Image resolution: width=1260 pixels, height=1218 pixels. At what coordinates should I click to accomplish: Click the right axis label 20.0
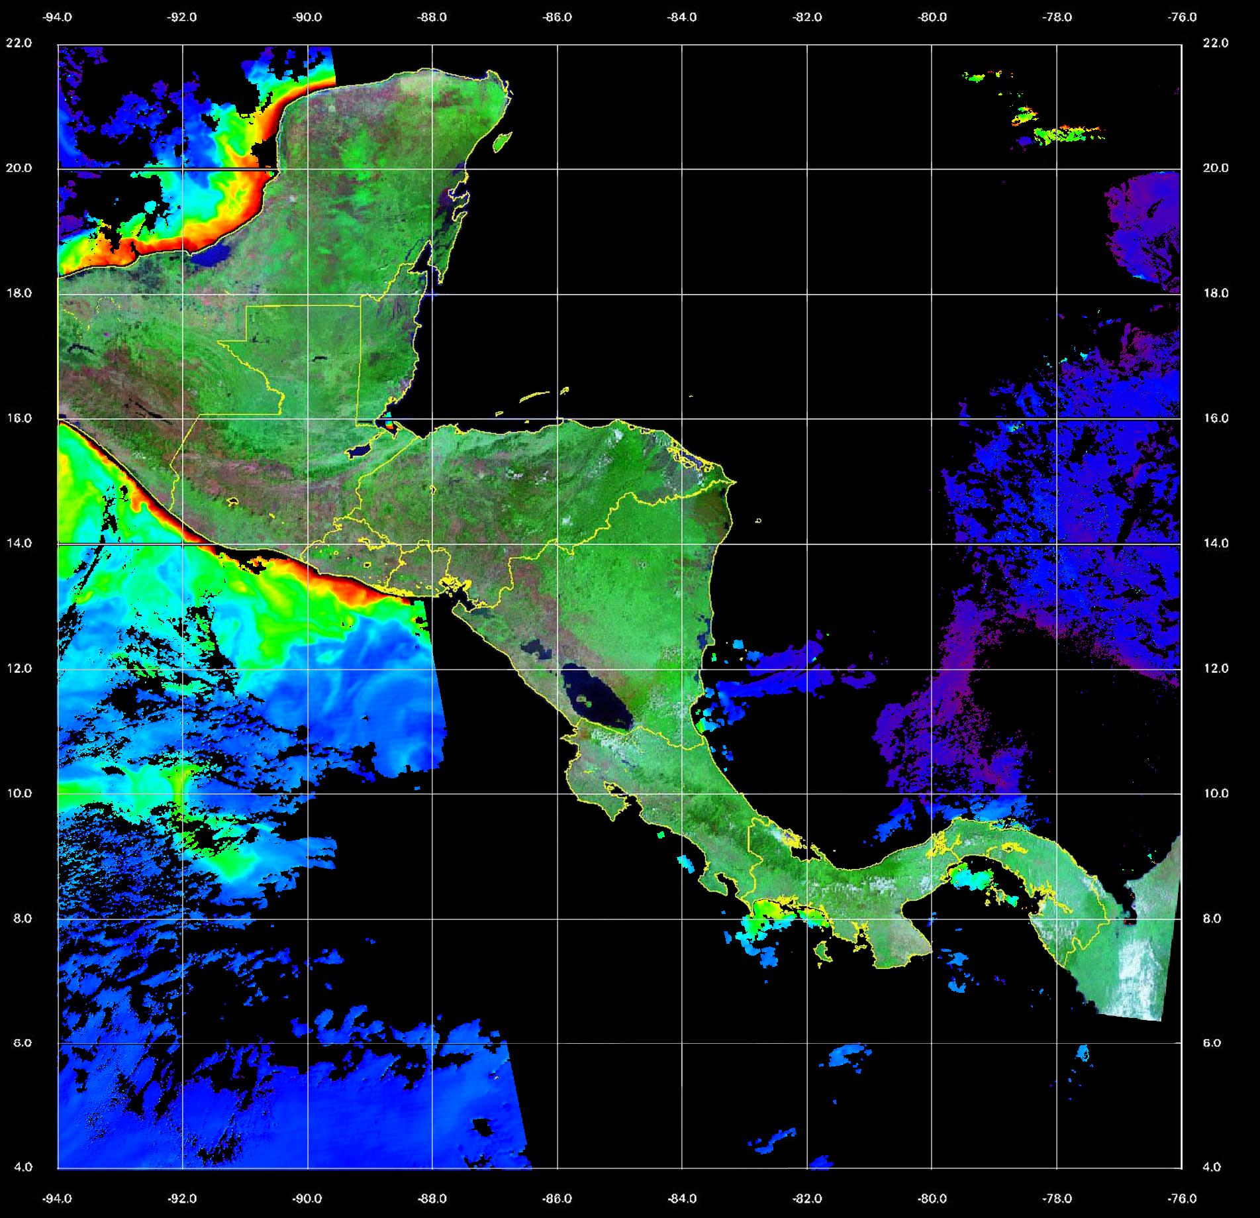pos(1215,168)
